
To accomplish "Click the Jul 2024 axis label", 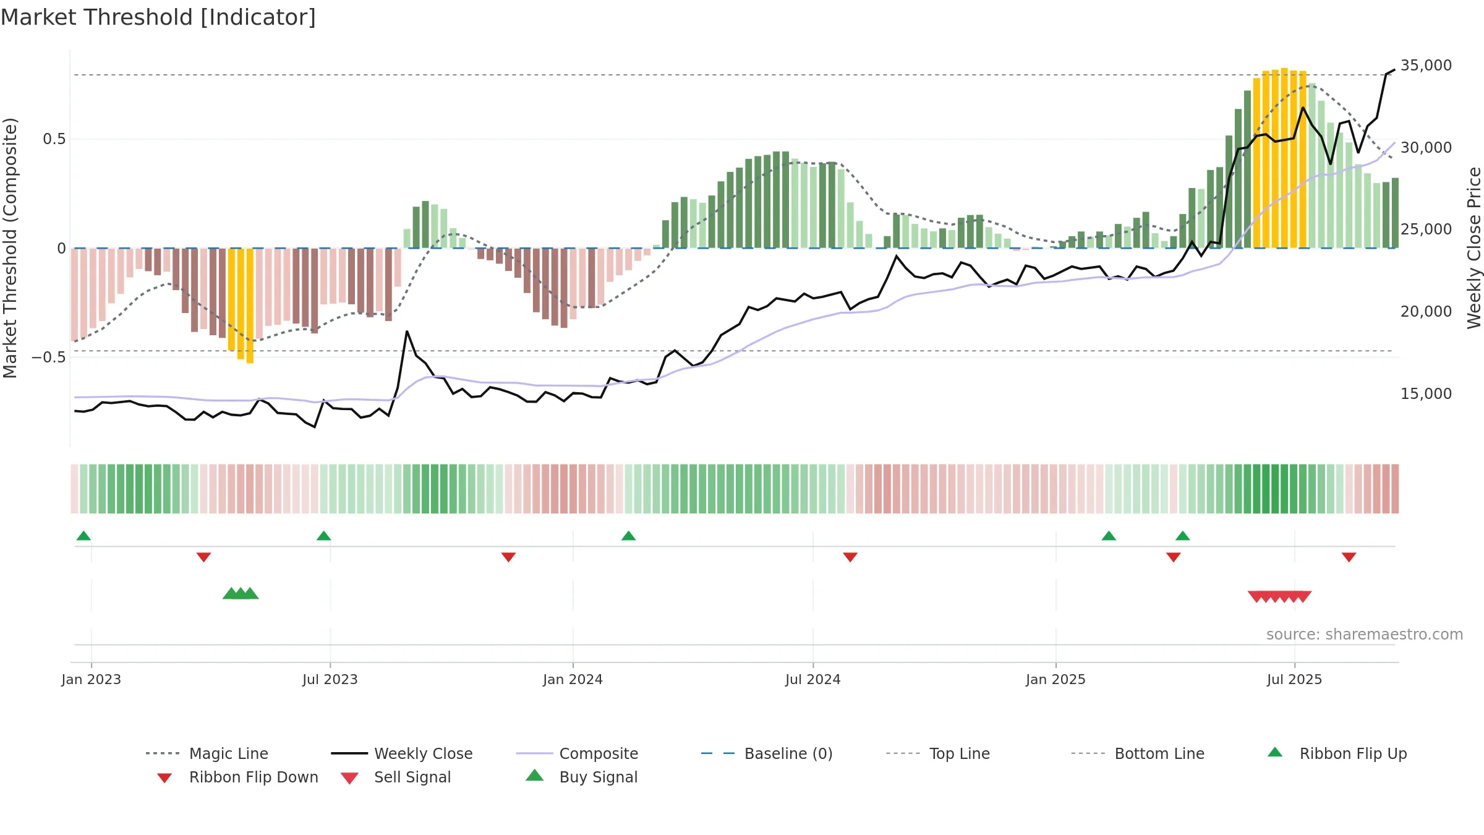I will coord(813,679).
